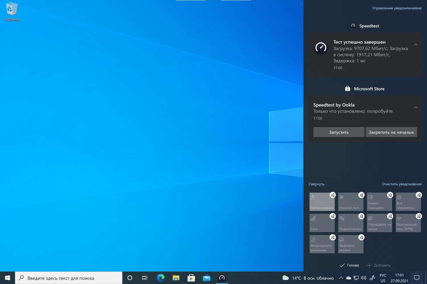Viewport: 427px width, 284px height.
Task: Close Action Center via notification icon
Action: [417, 278]
